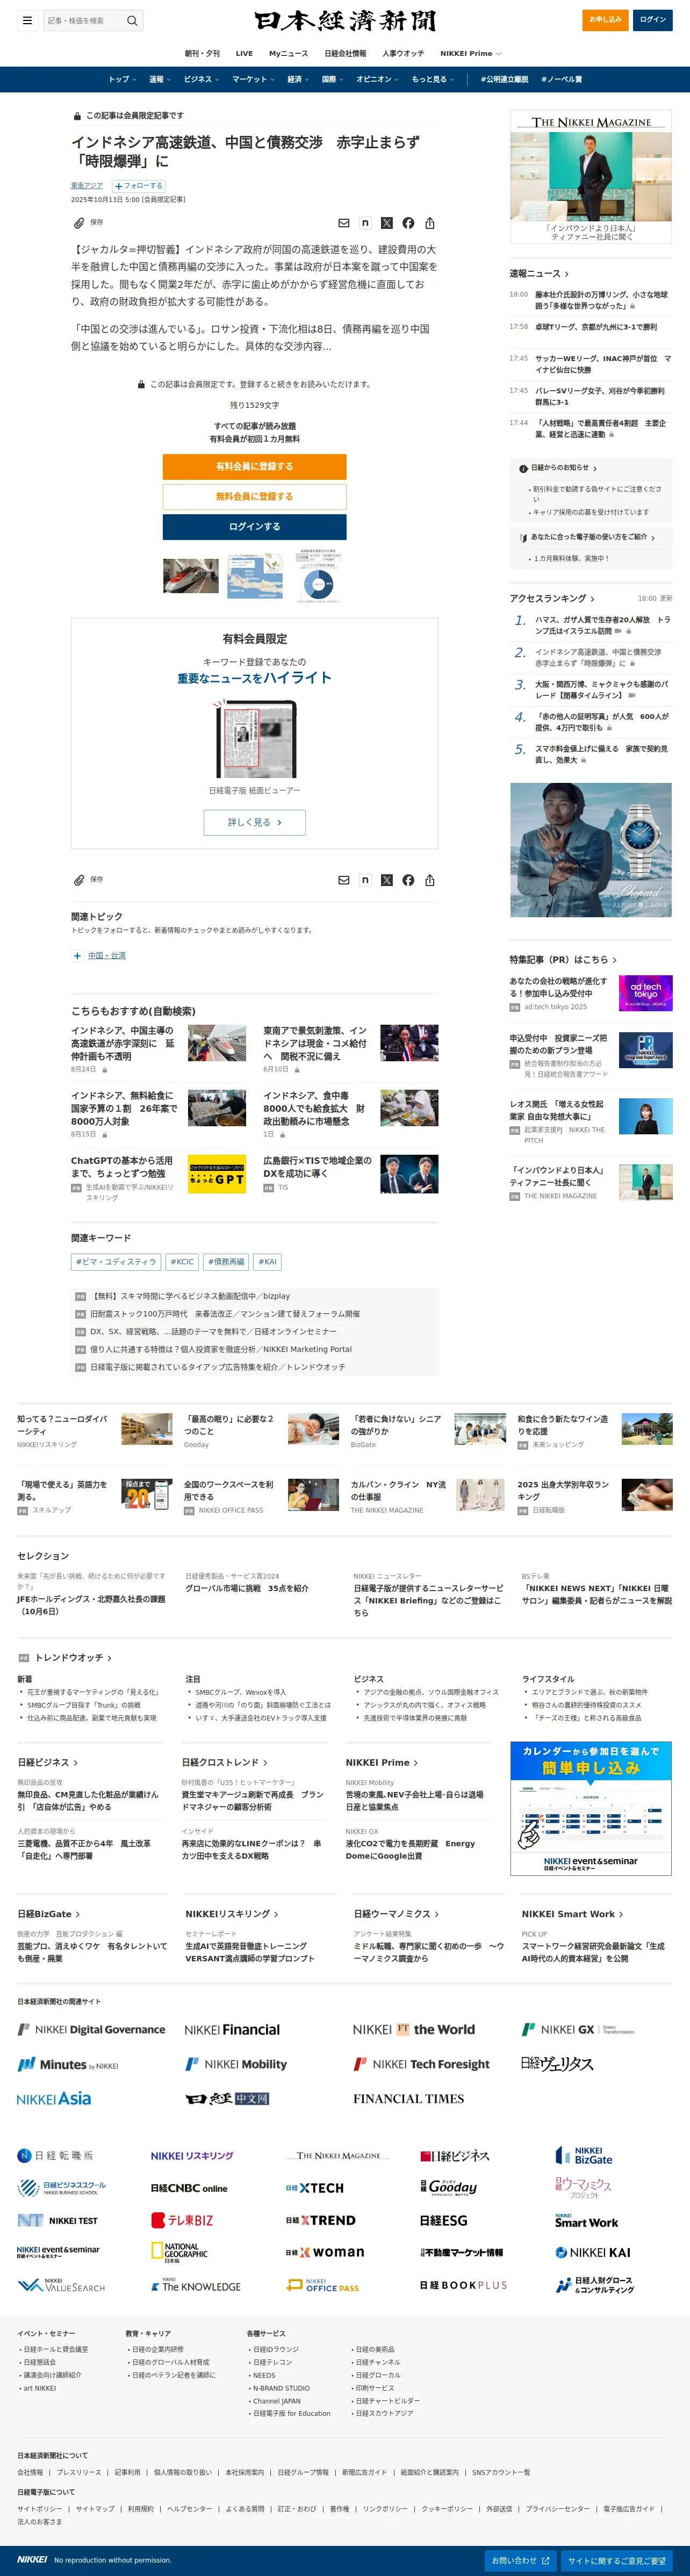Open the National Geographic logo link
The height and width of the screenshot is (2576, 690).
pyautogui.click(x=180, y=2252)
